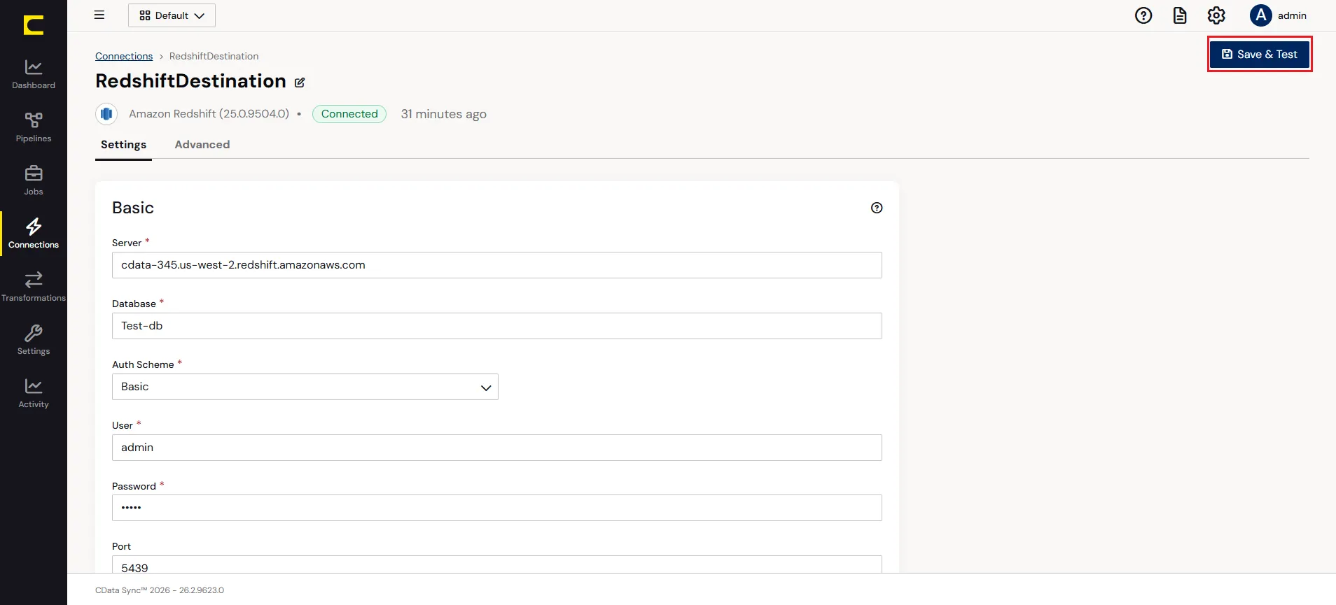Open the documentation page icon
1336x605 pixels.
[1180, 15]
